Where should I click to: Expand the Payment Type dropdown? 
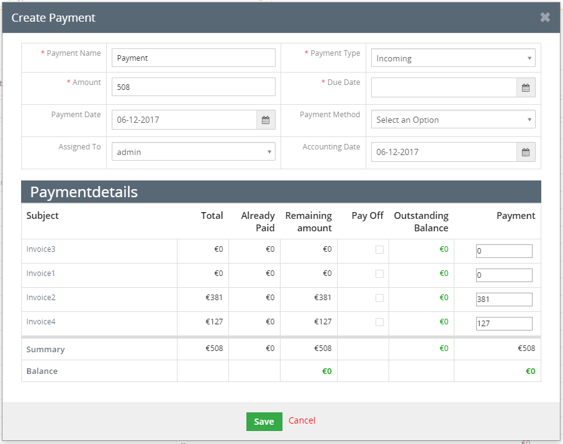tap(453, 58)
